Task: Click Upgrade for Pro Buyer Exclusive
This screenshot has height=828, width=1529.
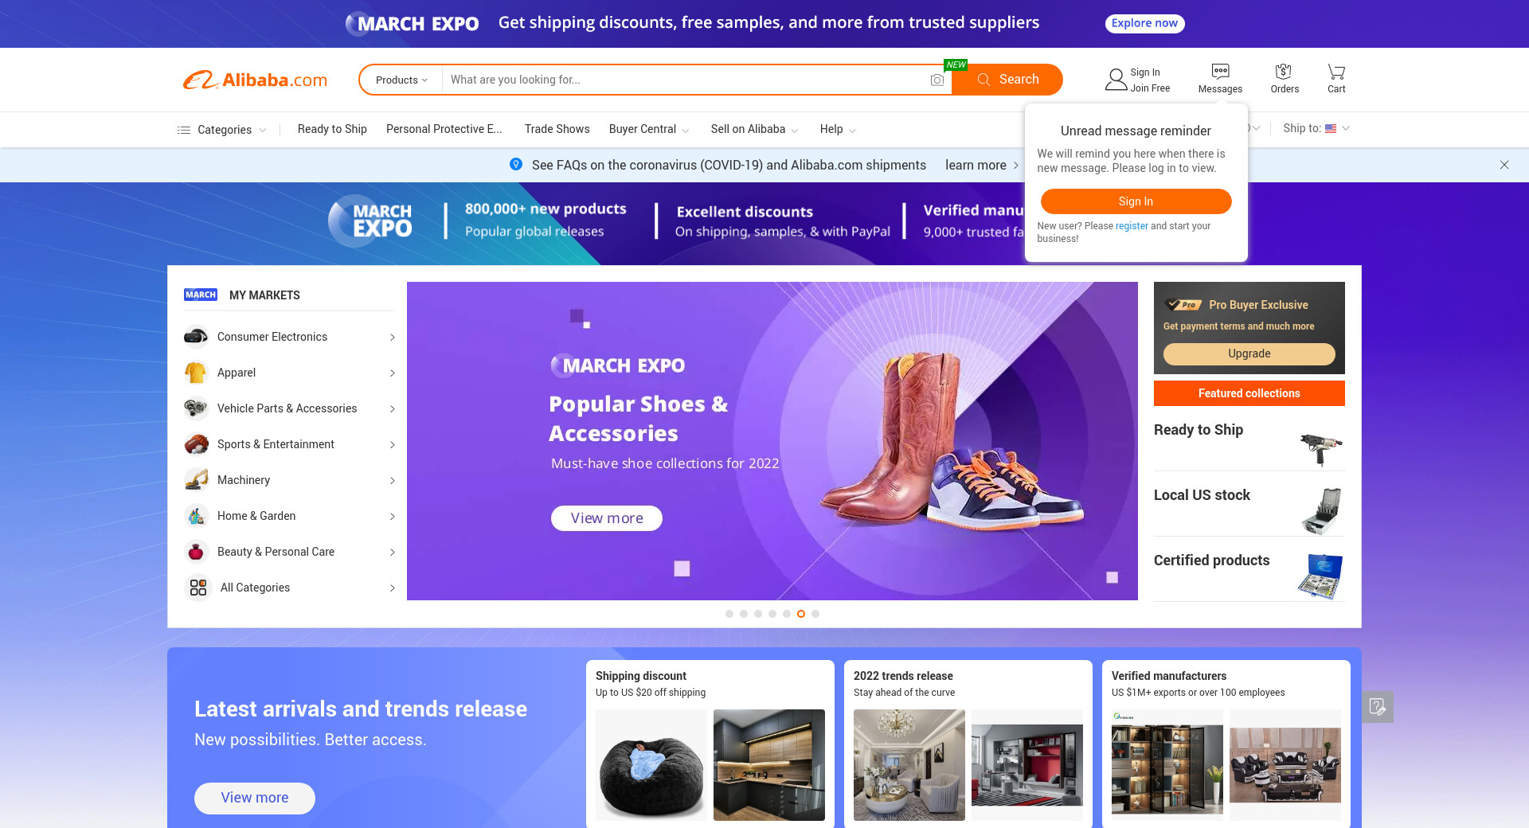Action: pyautogui.click(x=1249, y=353)
